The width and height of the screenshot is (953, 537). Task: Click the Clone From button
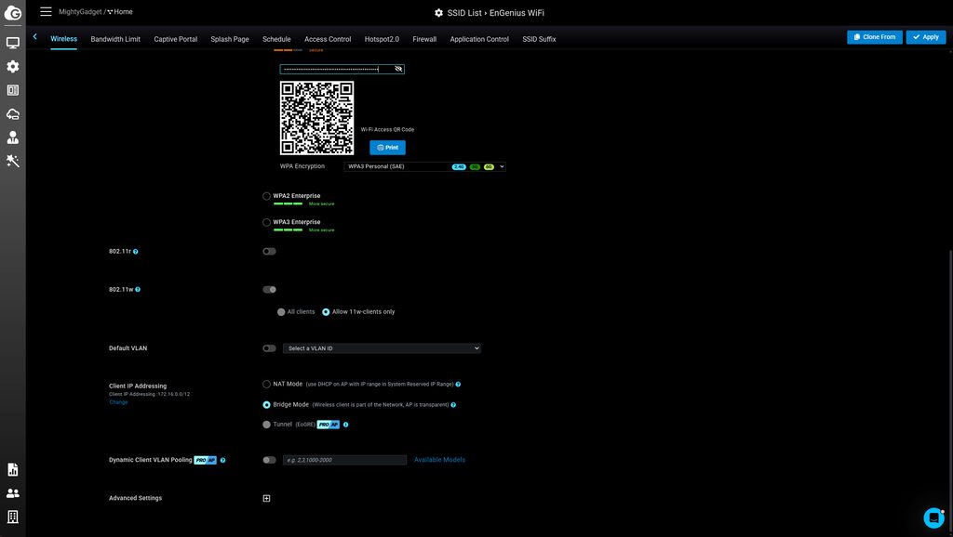(x=875, y=37)
